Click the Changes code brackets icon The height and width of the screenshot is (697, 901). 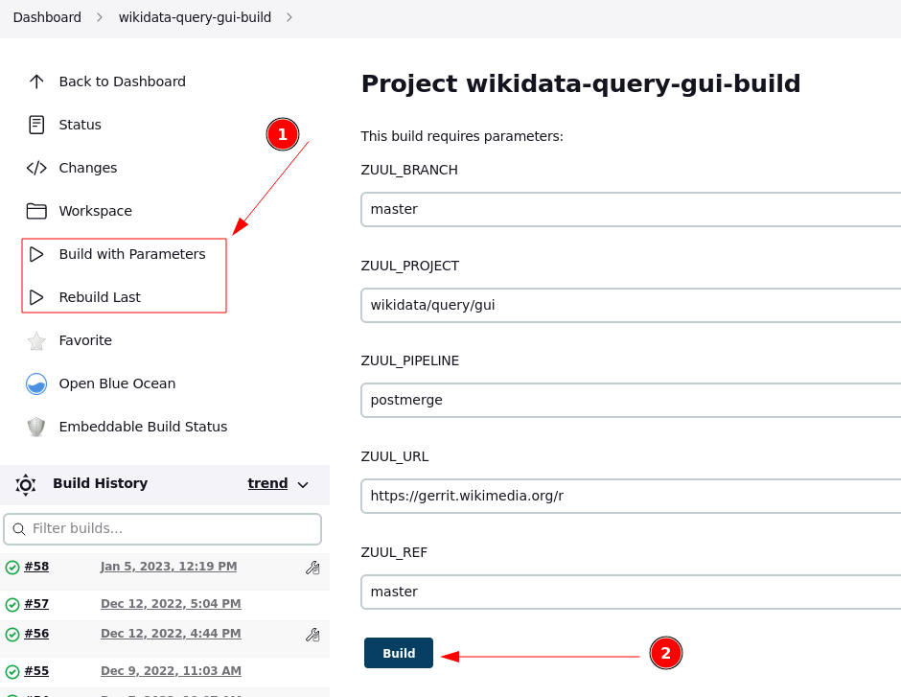point(36,168)
